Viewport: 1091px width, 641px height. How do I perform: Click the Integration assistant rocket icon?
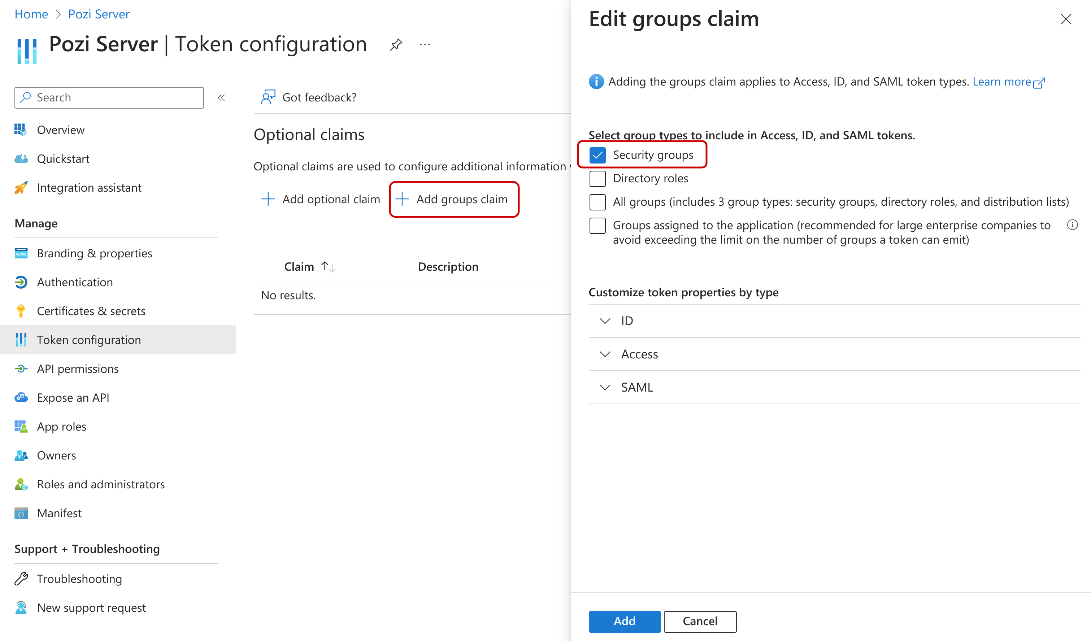tap(21, 187)
